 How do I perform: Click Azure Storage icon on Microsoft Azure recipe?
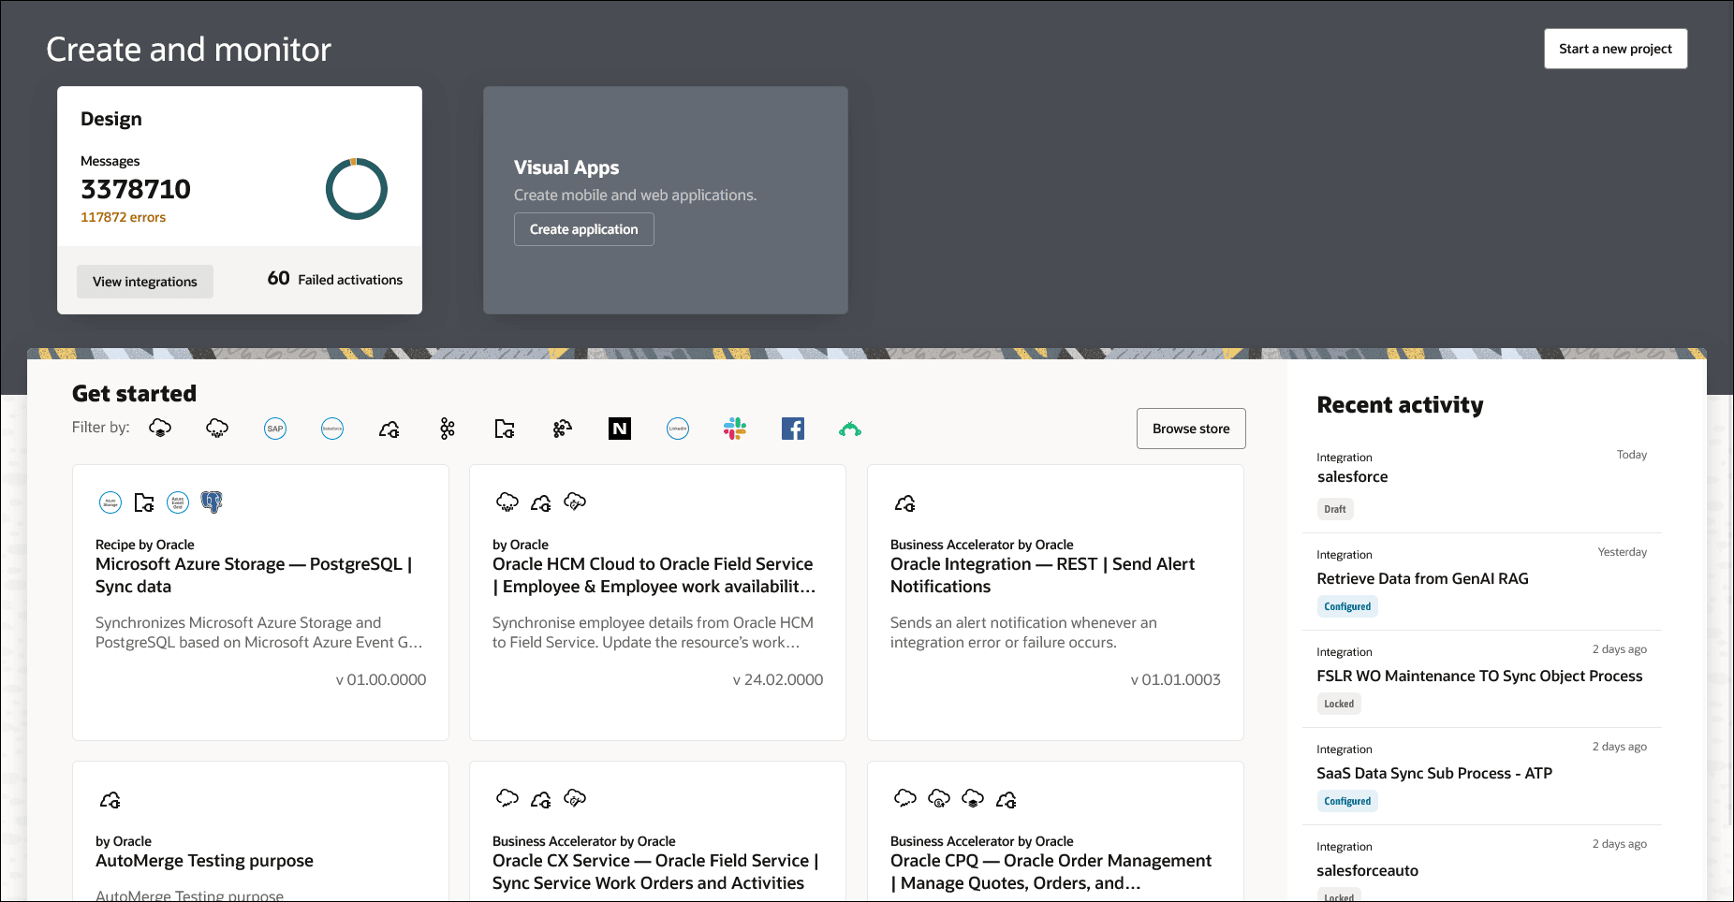(110, 502)
